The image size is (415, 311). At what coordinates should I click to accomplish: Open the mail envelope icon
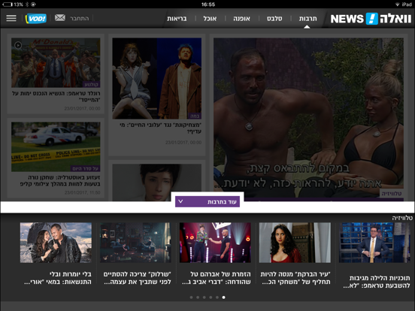(x=60, y=18)
